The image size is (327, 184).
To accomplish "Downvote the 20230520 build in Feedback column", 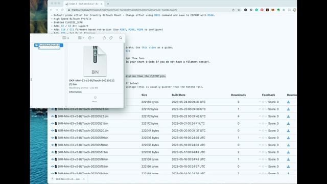I will [266, 131].
